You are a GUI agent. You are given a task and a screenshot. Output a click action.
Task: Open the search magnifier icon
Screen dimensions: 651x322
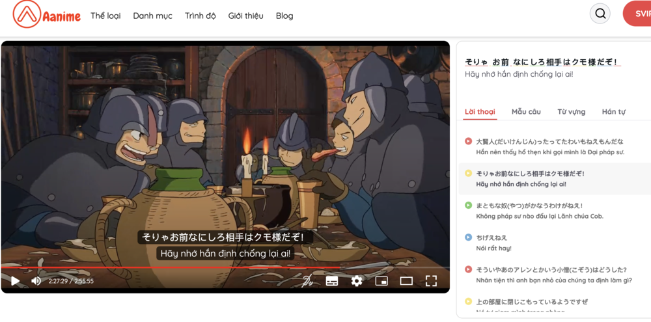[600, 14]
